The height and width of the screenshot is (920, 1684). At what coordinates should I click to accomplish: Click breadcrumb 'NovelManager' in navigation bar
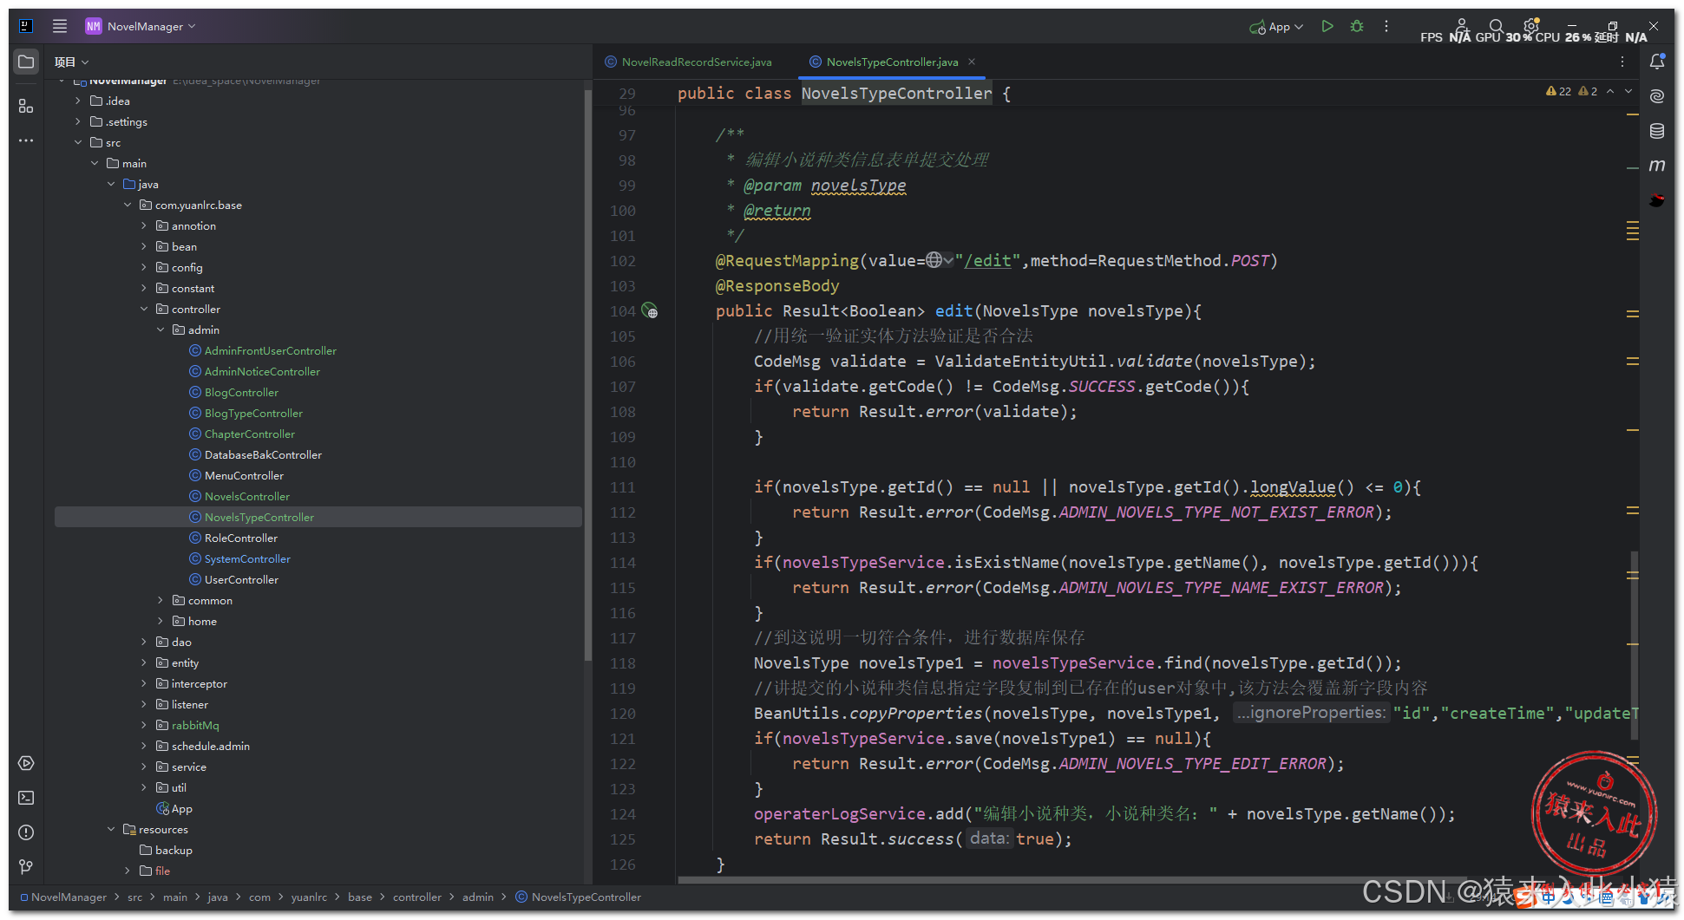click(x=69, y=897)
